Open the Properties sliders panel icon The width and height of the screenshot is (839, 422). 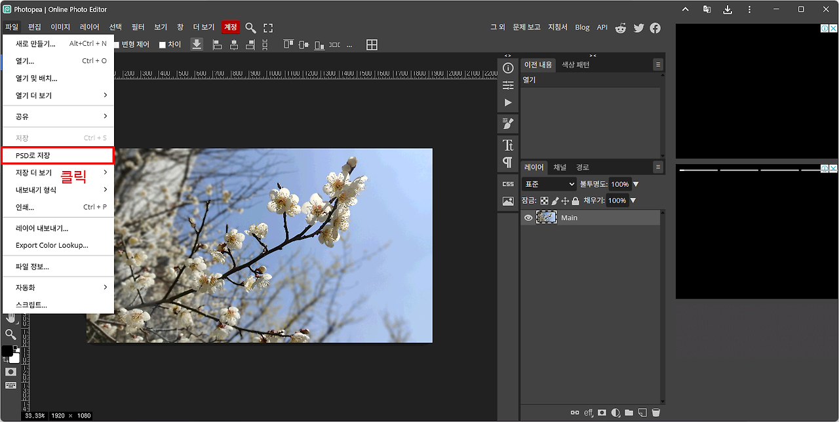click(x=508, y=85)
